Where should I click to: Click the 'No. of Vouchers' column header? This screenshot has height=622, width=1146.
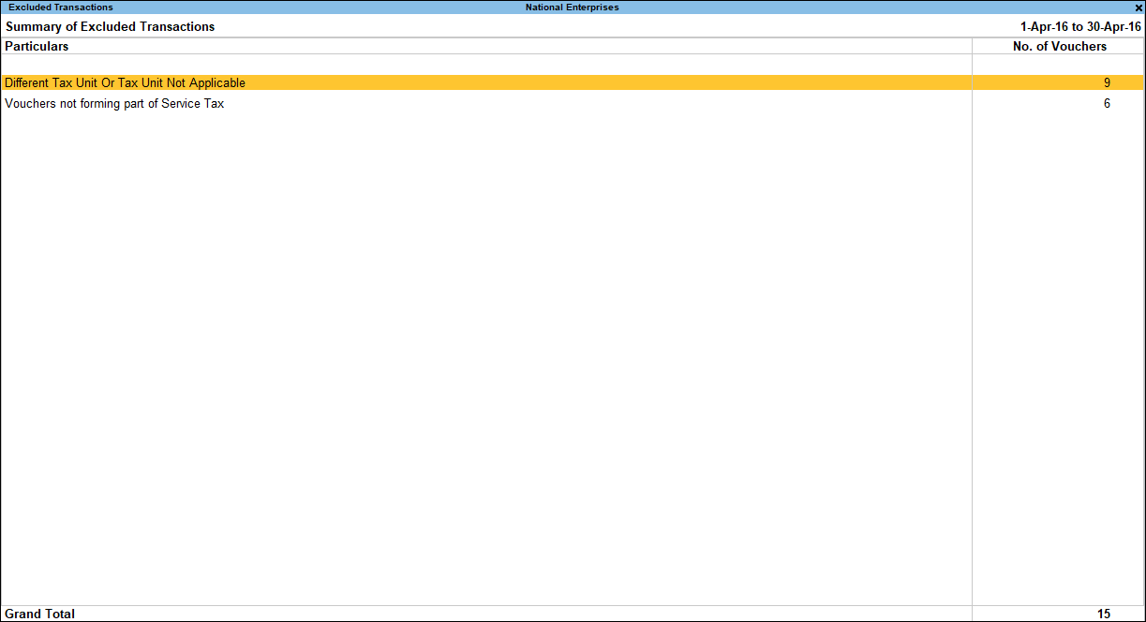[1060, 46]
